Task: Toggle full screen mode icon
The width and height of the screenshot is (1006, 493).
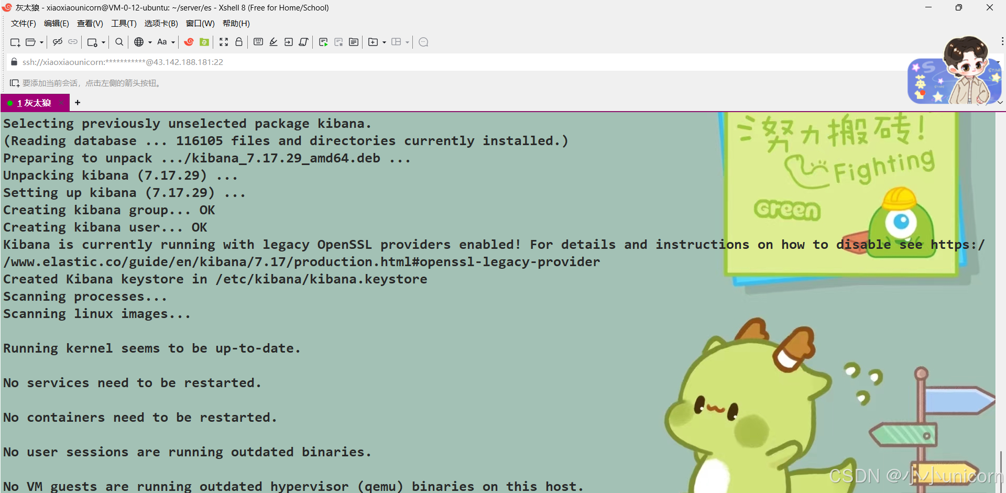Action: [224, 42]
